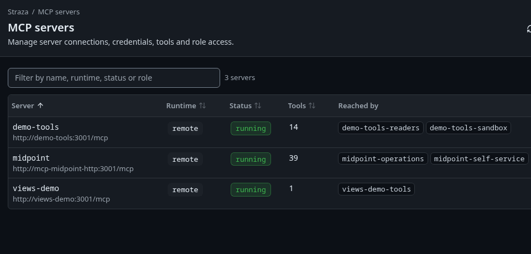Open the views-demo server
Screen dimensions: 531x254
[x=36, y=188]
